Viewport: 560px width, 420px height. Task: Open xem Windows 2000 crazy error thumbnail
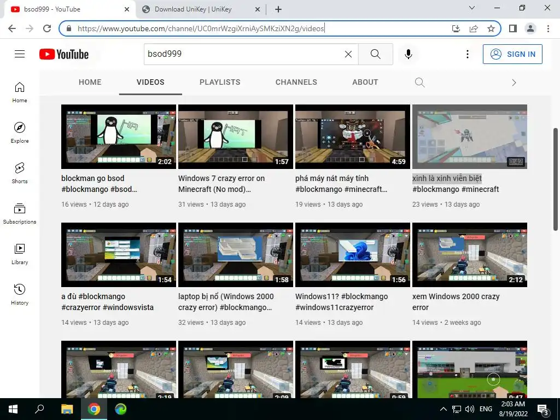(x=470, y=255)
